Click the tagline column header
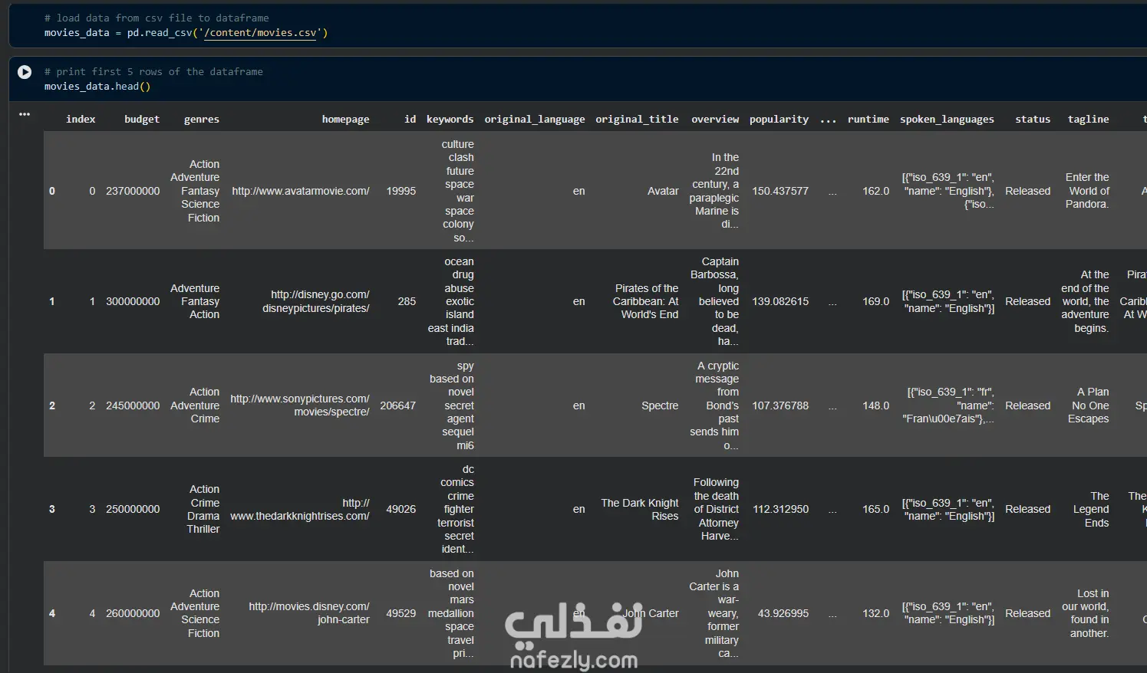The image size is (1147, 673). (x=1088, y=120)
